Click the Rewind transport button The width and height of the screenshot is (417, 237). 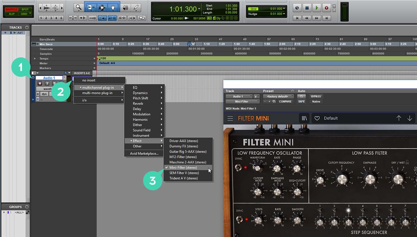[307, 18]
